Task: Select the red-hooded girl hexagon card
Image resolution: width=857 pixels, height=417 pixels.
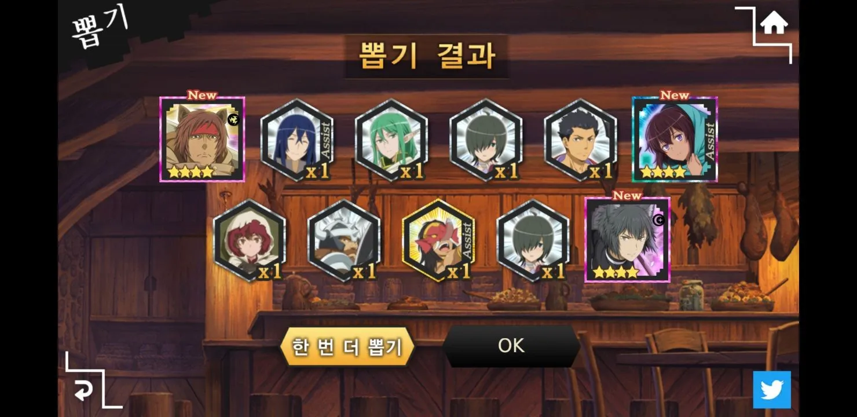Action: (x=250, y=240)
